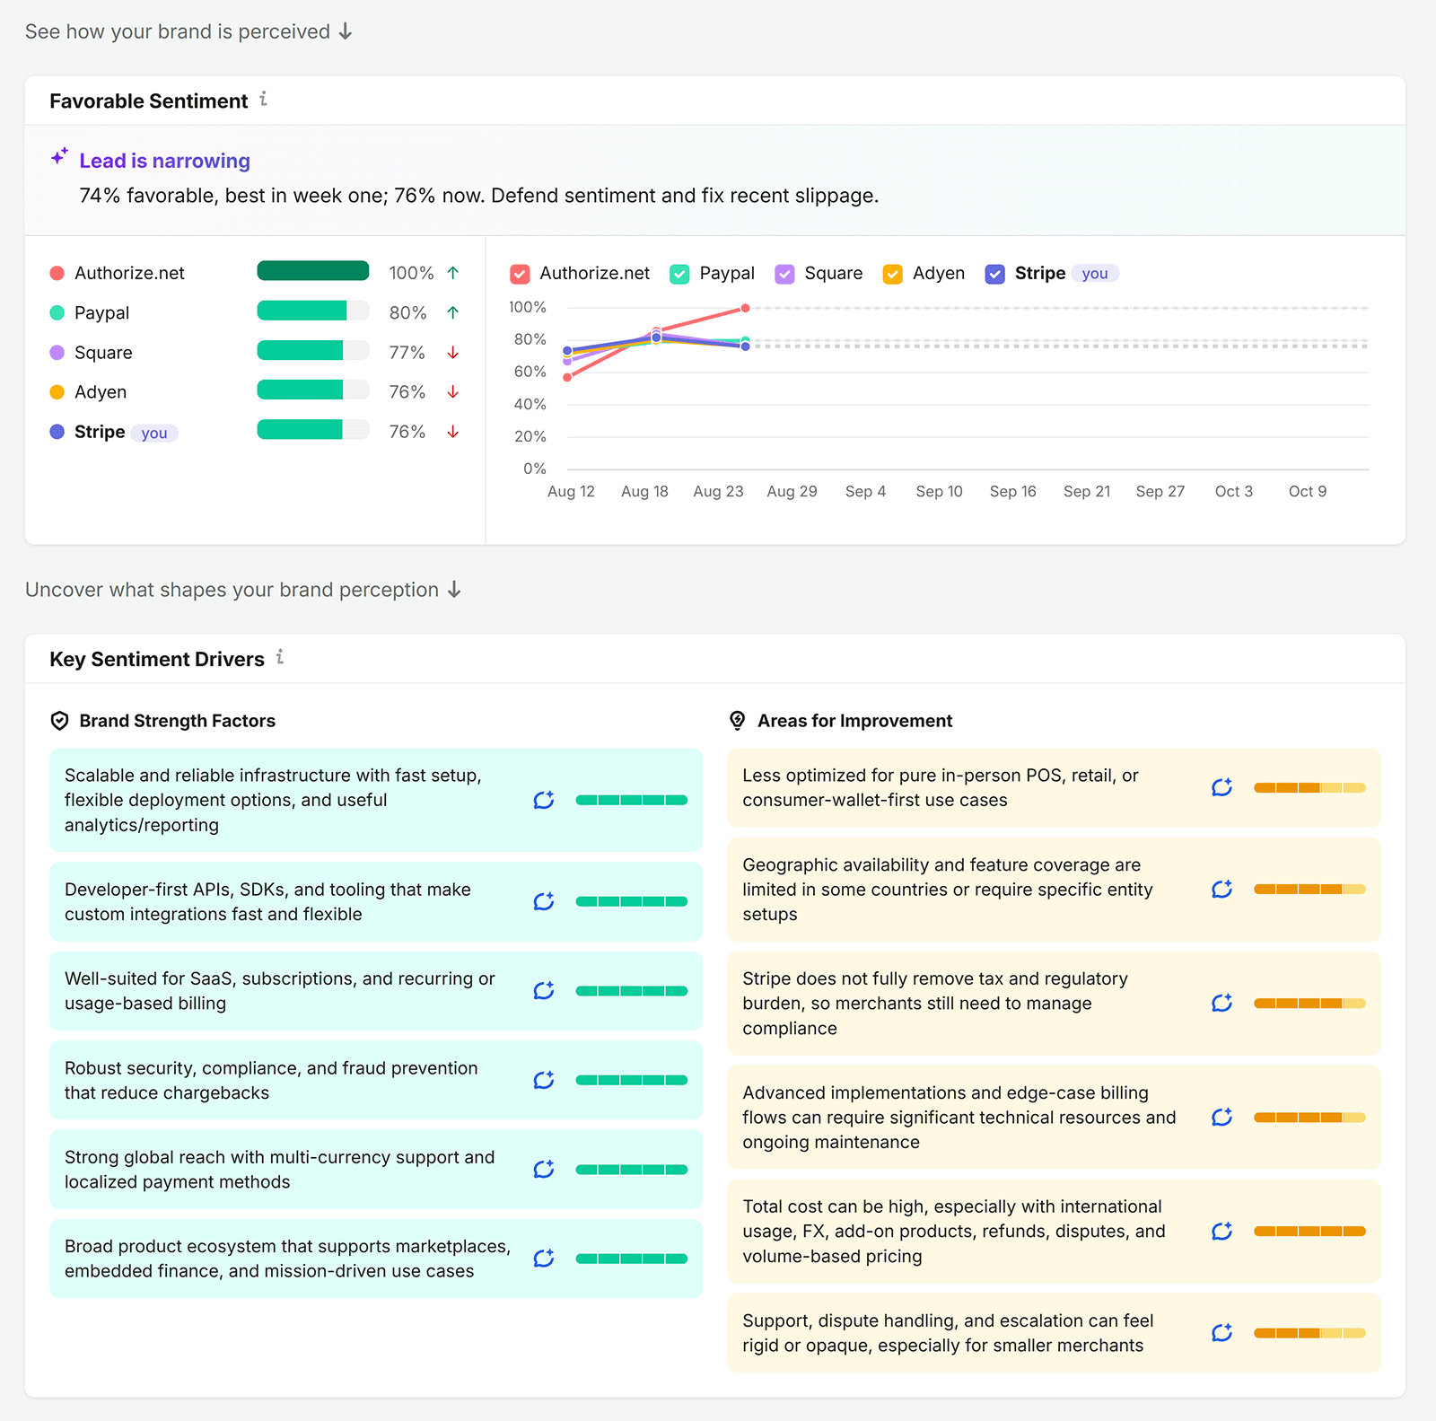The height and width of the screenshot is (1421, 1436).
Task: Toggle the Square chart legend checkbox
Action: 784,274
